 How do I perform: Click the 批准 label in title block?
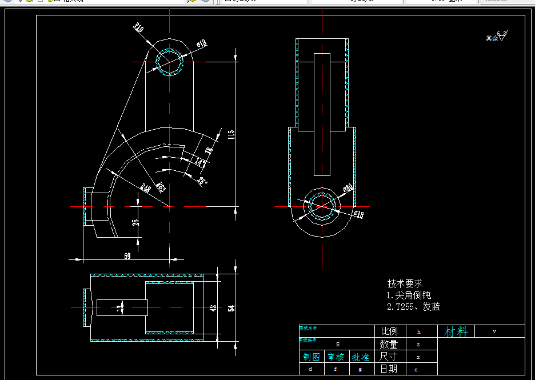pos(361,357)
